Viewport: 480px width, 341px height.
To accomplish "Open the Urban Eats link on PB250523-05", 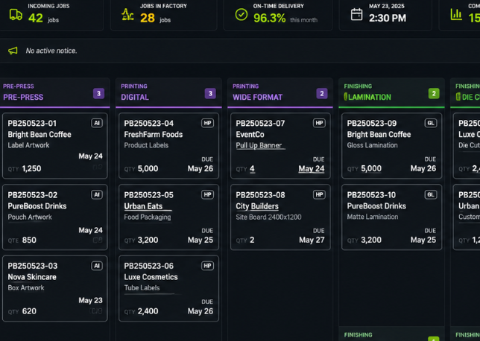I will tap(143, 206).
